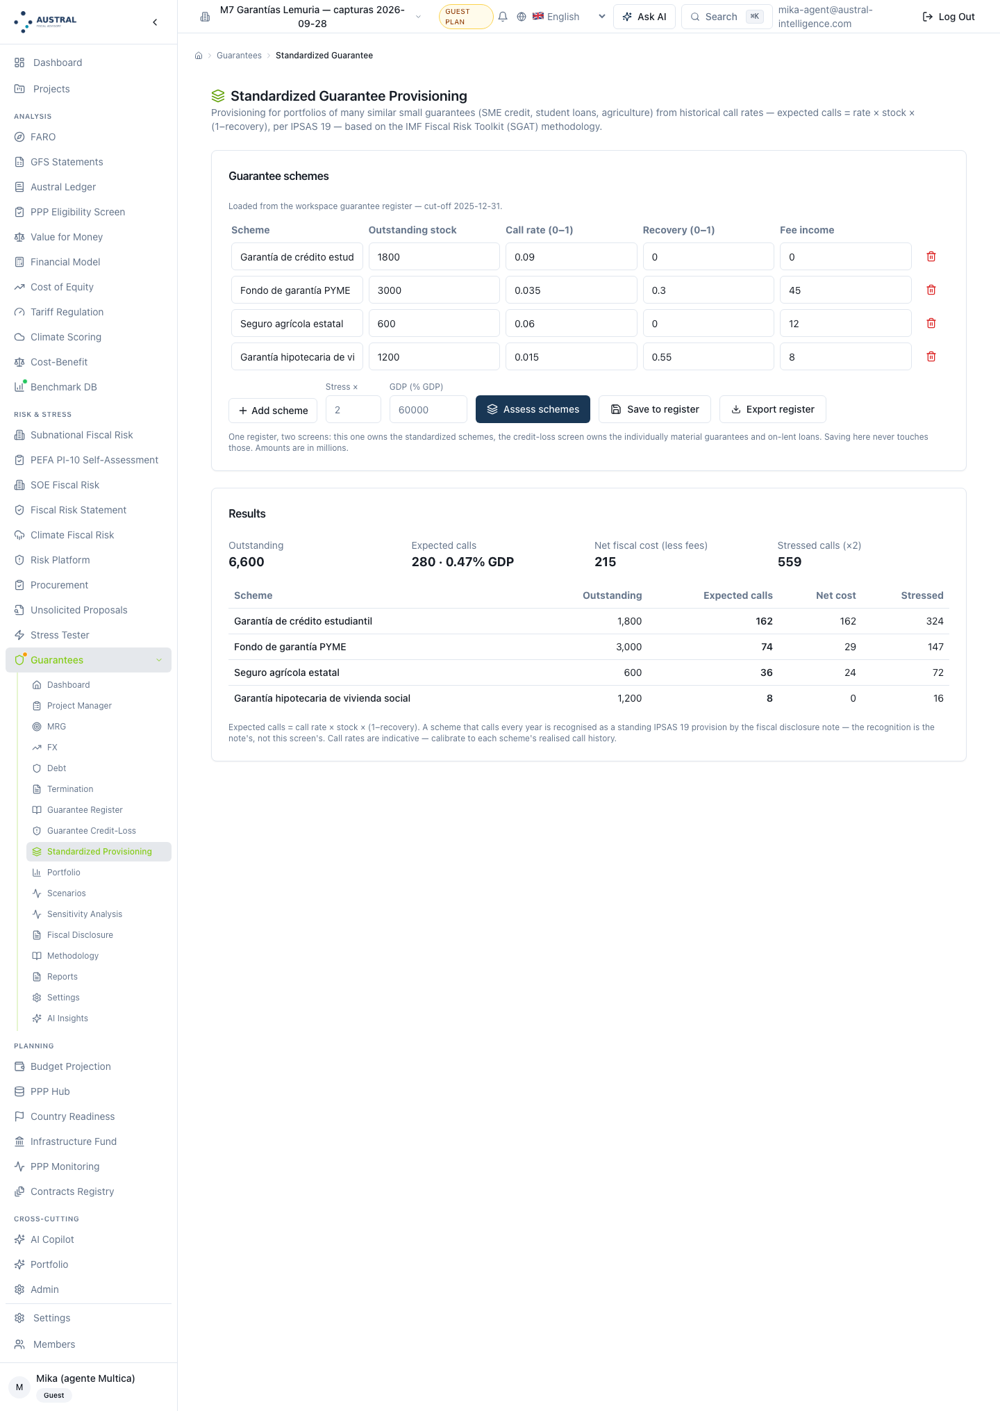Focus the Search box
The width and height of the screenshot is (1000, 1411).
pos(727,17)
